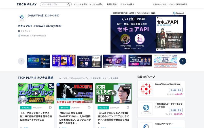This screenshot has height=128, width=204.
Task: Click the オンライン location pin icon
Action: (x=19, y=31)
